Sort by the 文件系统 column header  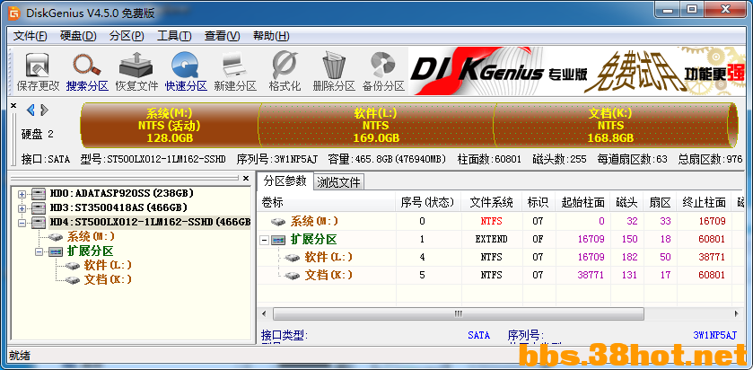pos(491,203)
